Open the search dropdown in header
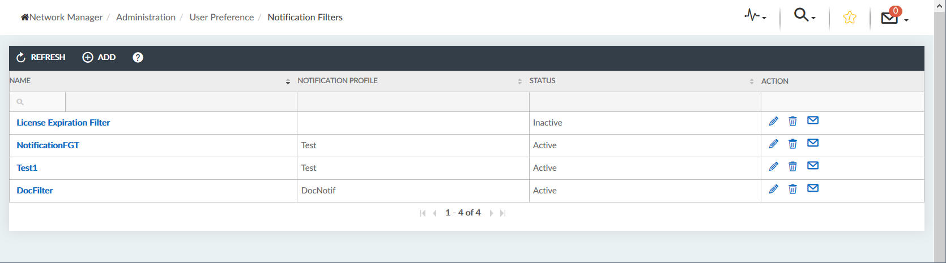Viewport: 946px width, 263px height. (804, 15)
